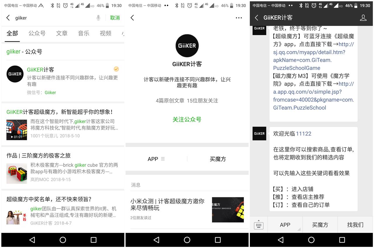Tap Android home button under the search screen
Viewport: 374px width, 248px height.
pos(63,240)
